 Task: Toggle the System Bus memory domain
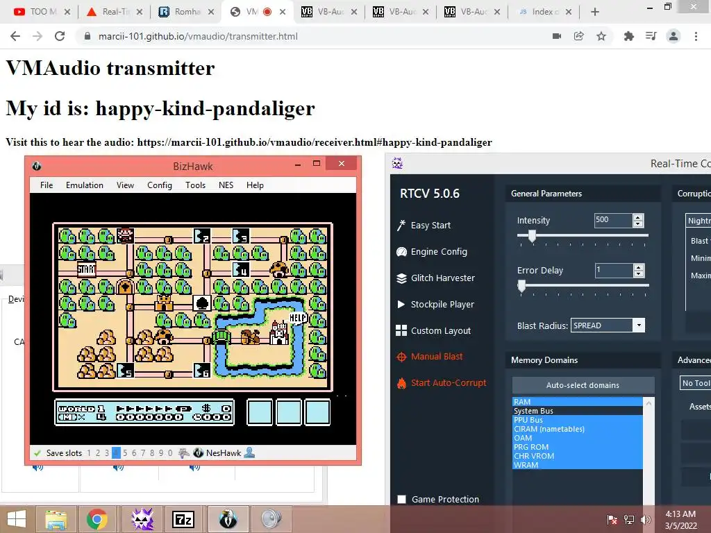[x=577, y=411]
